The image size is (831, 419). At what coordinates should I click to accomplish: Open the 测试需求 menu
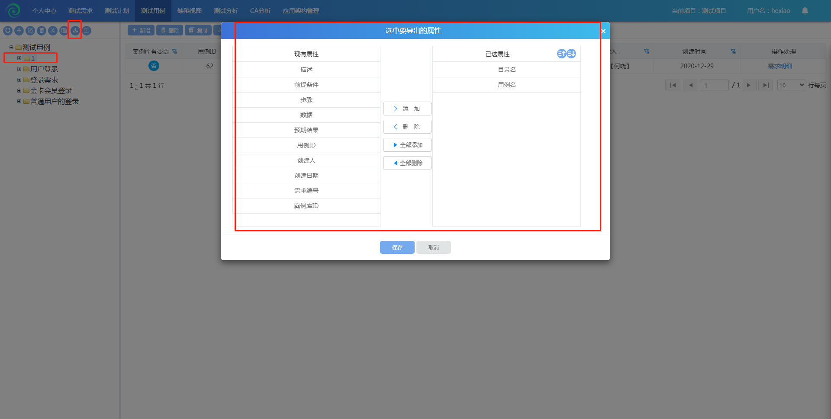pyautogui.click(x=81, y=11)
